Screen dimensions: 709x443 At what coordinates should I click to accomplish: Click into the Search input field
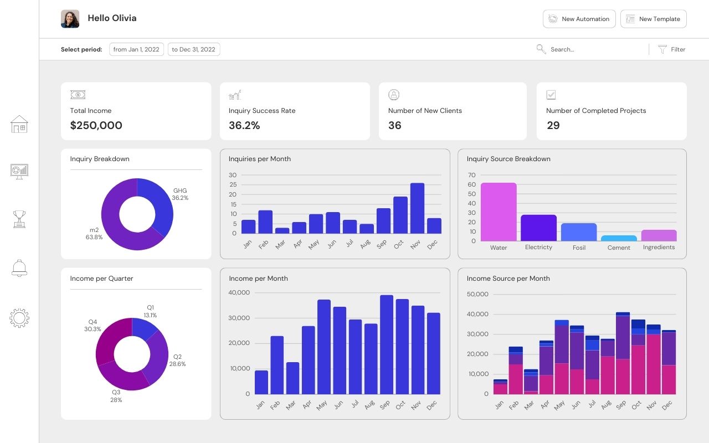tap(593, 49)
